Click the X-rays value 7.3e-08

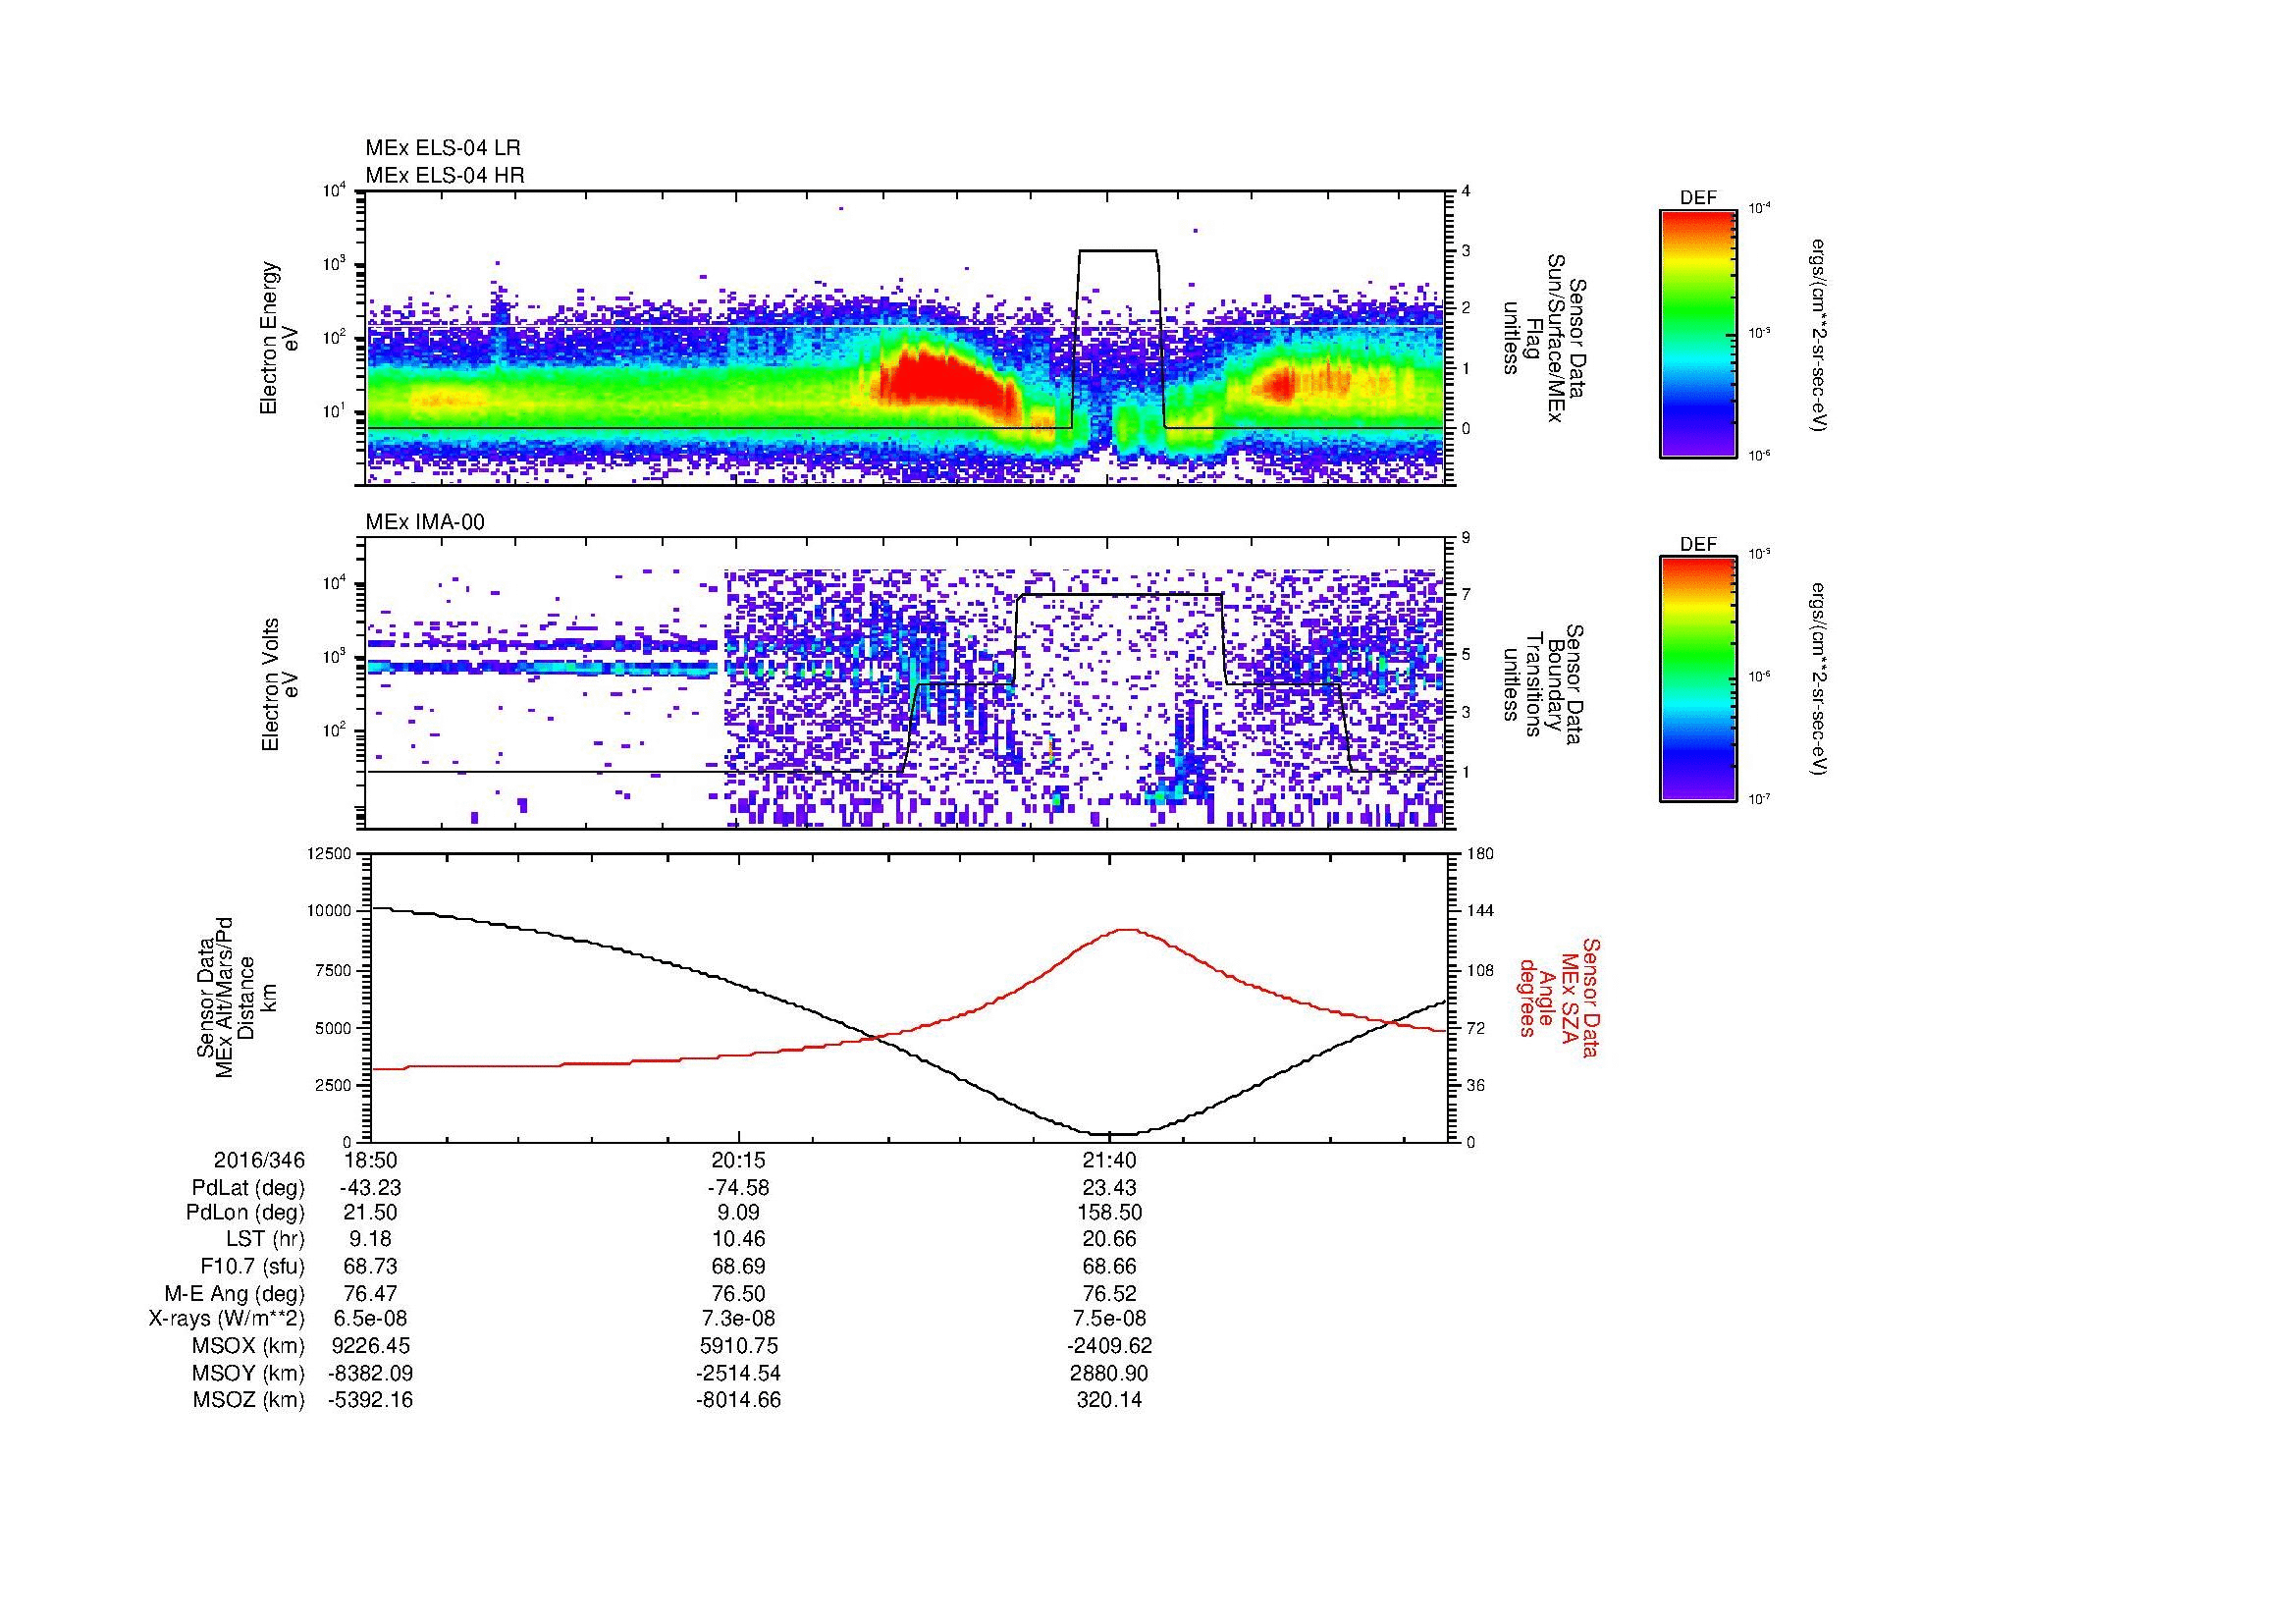coord(739,1319)
